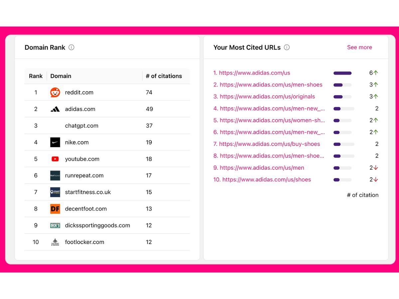The height and width of the screenshot is (299, 399).
Task: Click the citation bar for adidas.com/us
Action: (x=342, y=73)
